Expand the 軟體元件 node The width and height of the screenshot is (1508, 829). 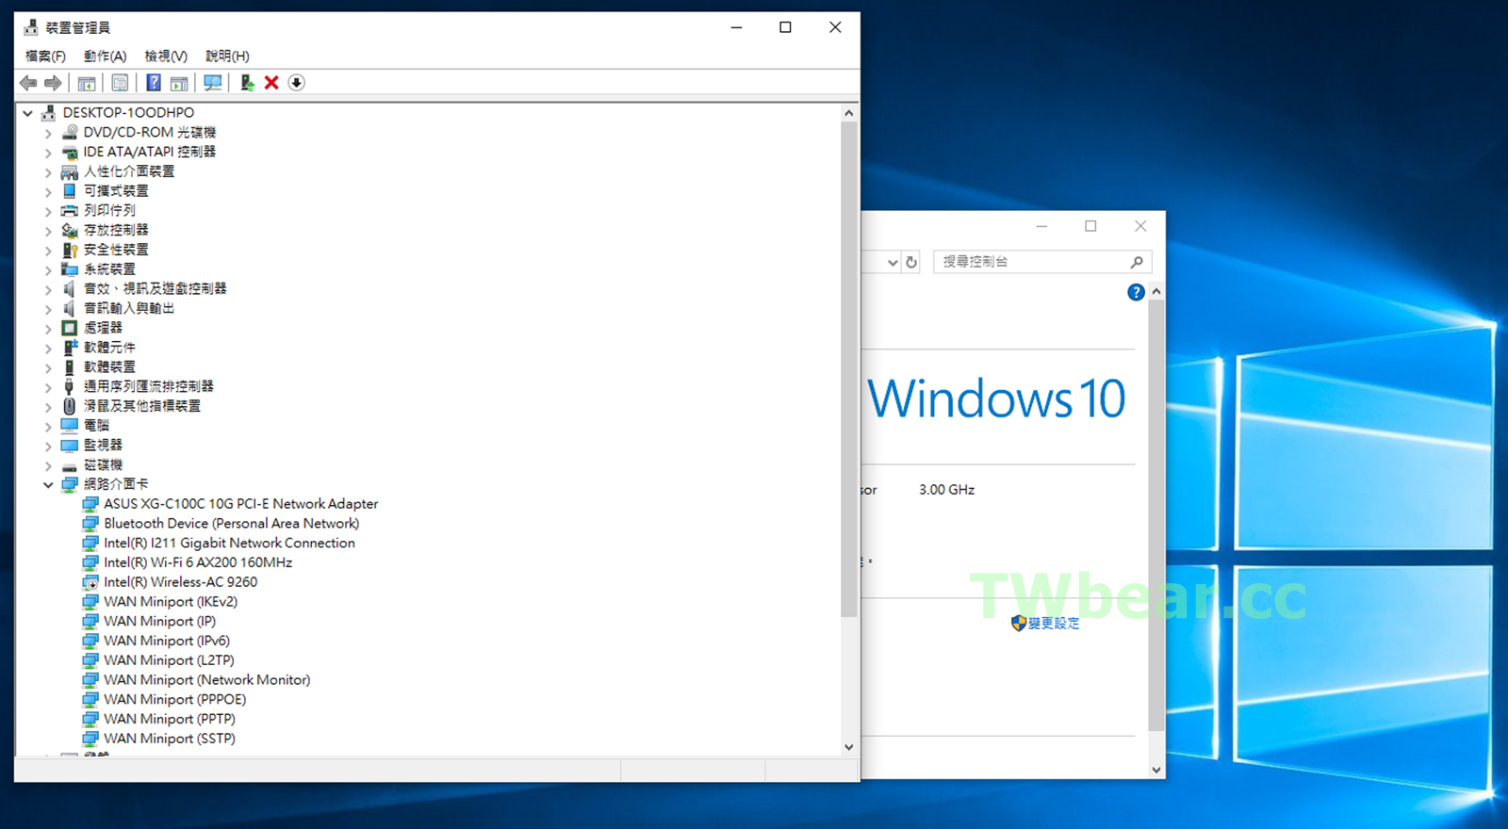(48, 349)
